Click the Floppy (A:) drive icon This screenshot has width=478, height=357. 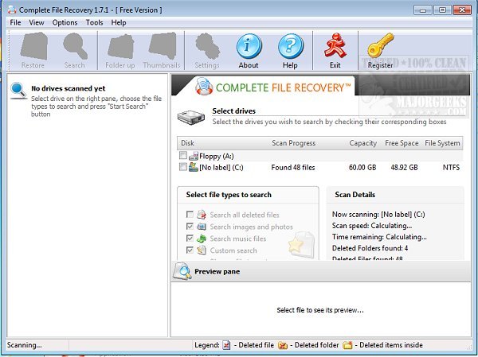(x=194, y=157)
